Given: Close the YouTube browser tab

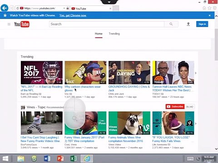Looking at the screenshot, I should coord(110,9).
